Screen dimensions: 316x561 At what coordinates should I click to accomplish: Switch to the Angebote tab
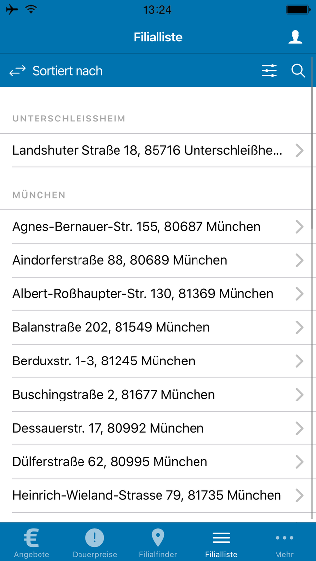31,542
